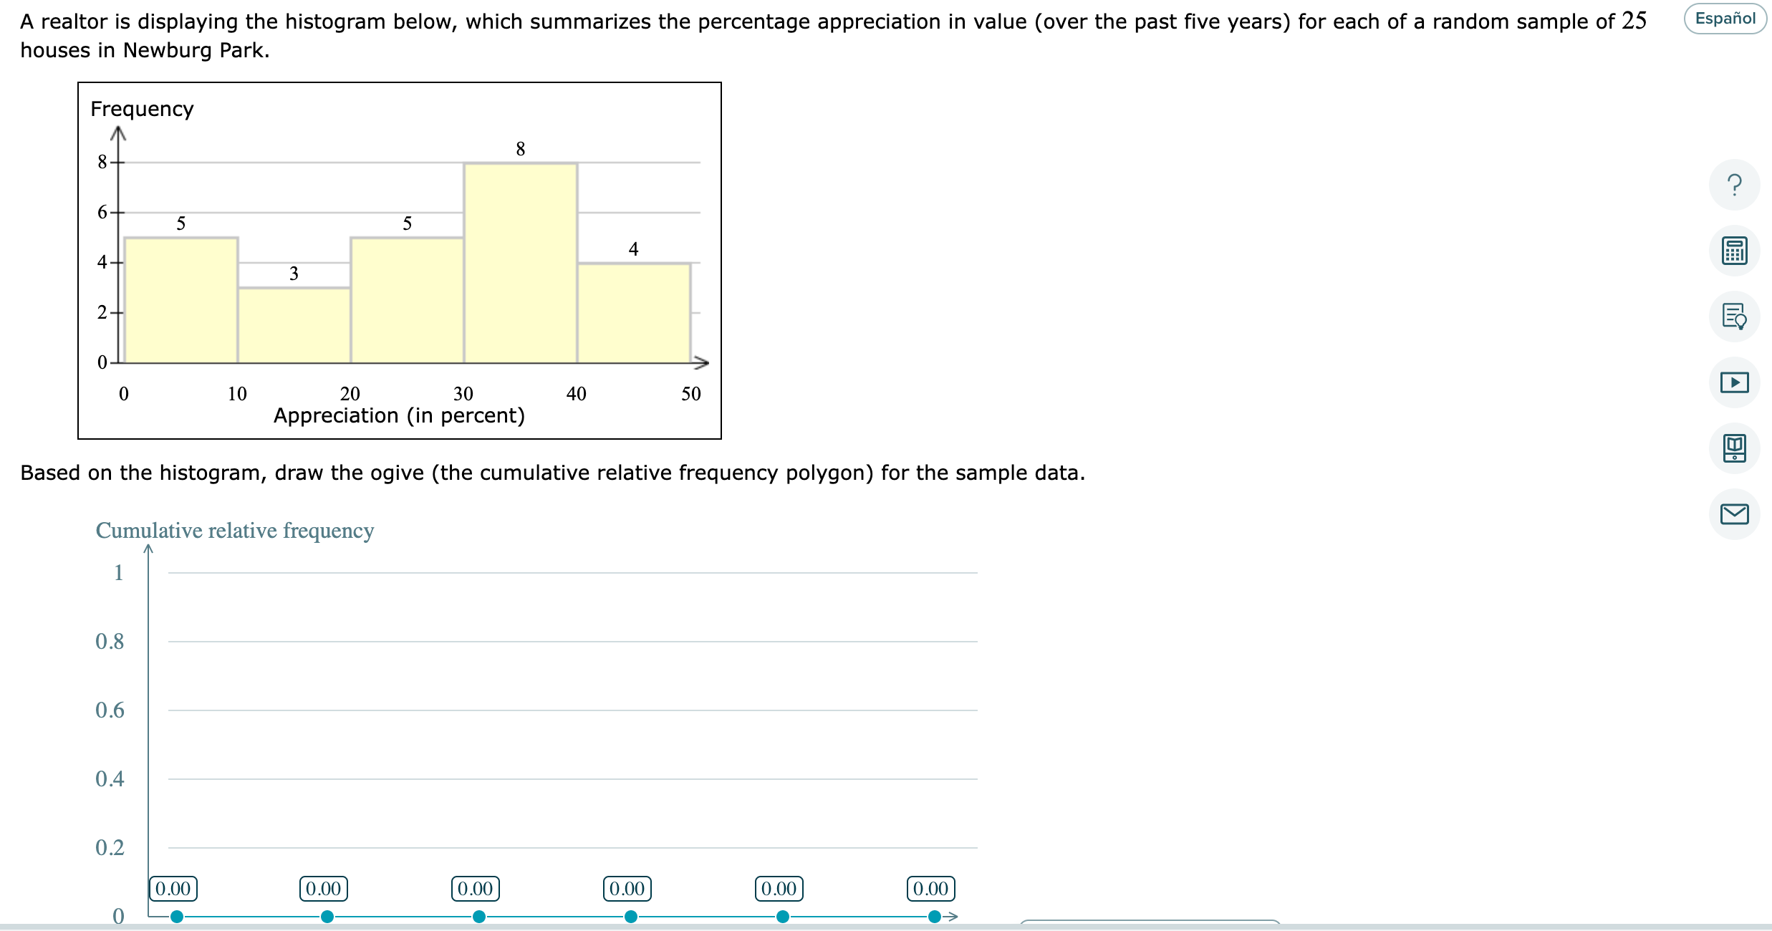Select the second draggable ogive point
The width and height of the screenshot is (1772, 931).
click(327, 916)
